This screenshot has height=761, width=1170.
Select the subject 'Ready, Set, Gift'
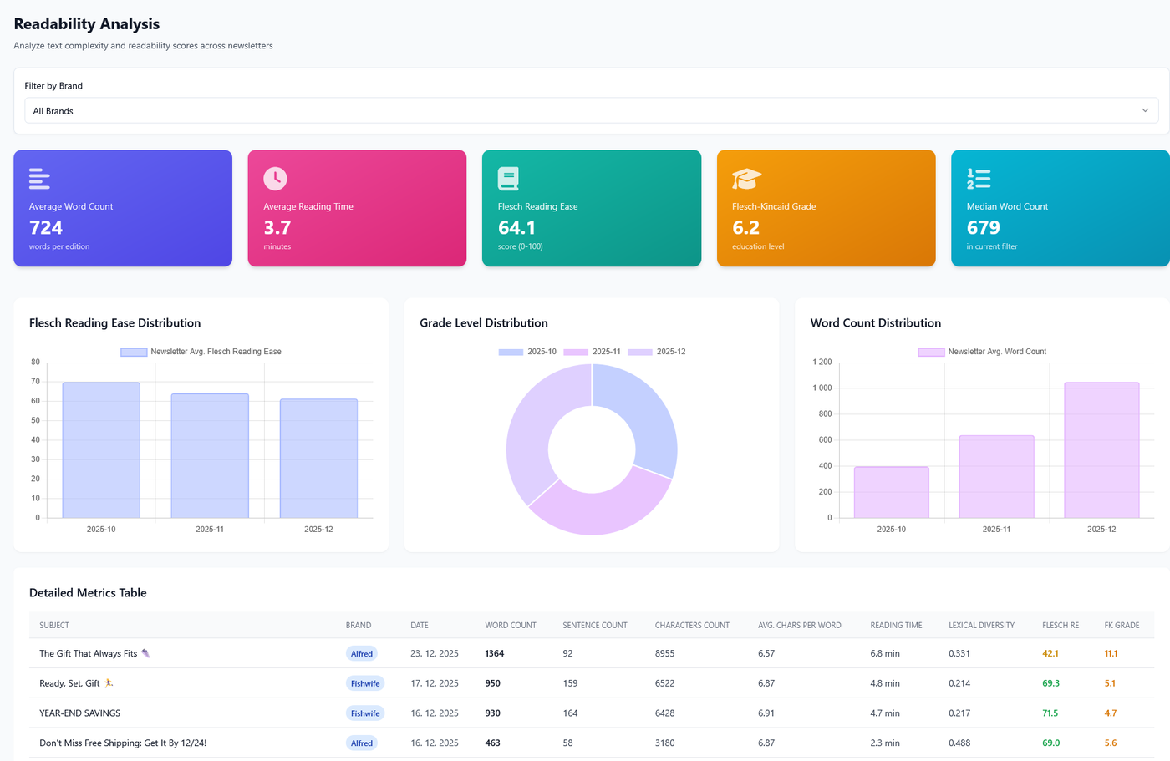coord(76,683)
